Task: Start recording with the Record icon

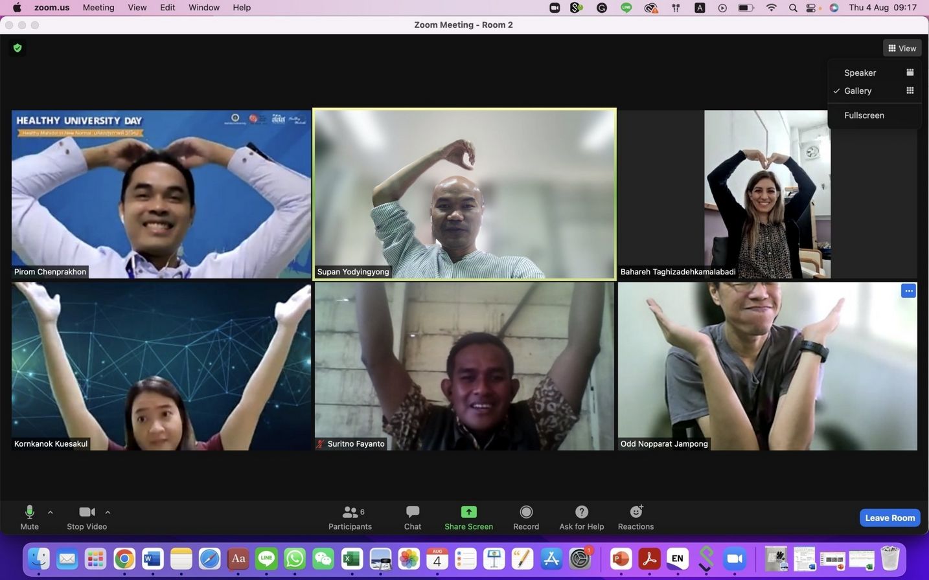Action: click(x=526, y=512)
